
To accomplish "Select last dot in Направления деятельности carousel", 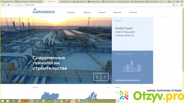I will click(149, 54).
